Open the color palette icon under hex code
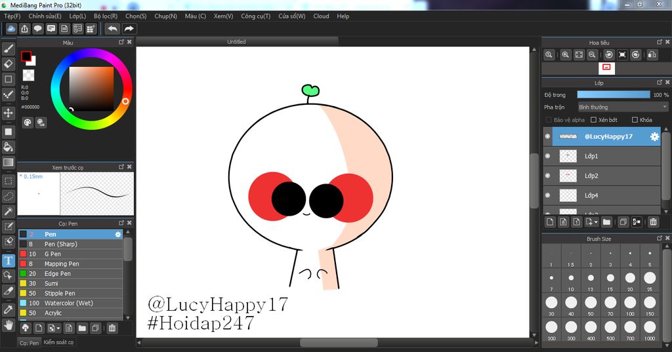The image size is (672, 352). tap(28, 123)
